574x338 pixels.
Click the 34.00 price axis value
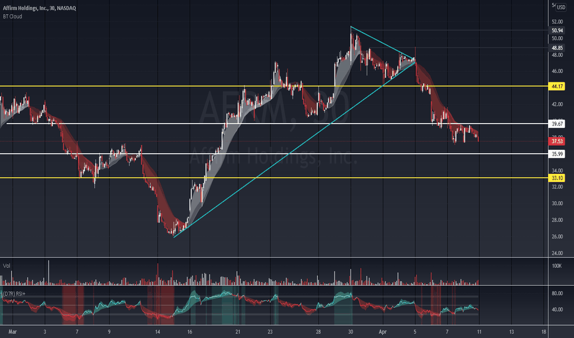(x=557, y=171)
